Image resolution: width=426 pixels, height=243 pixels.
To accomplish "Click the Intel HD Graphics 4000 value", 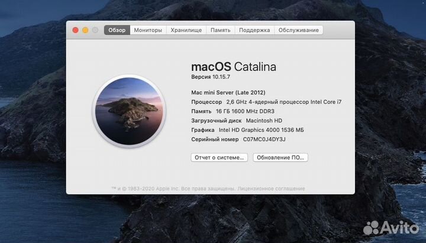I will (x=262, y=130).
